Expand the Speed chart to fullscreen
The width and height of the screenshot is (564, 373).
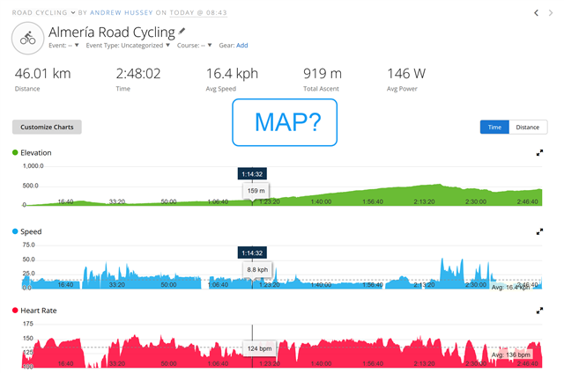pos(539,232)
